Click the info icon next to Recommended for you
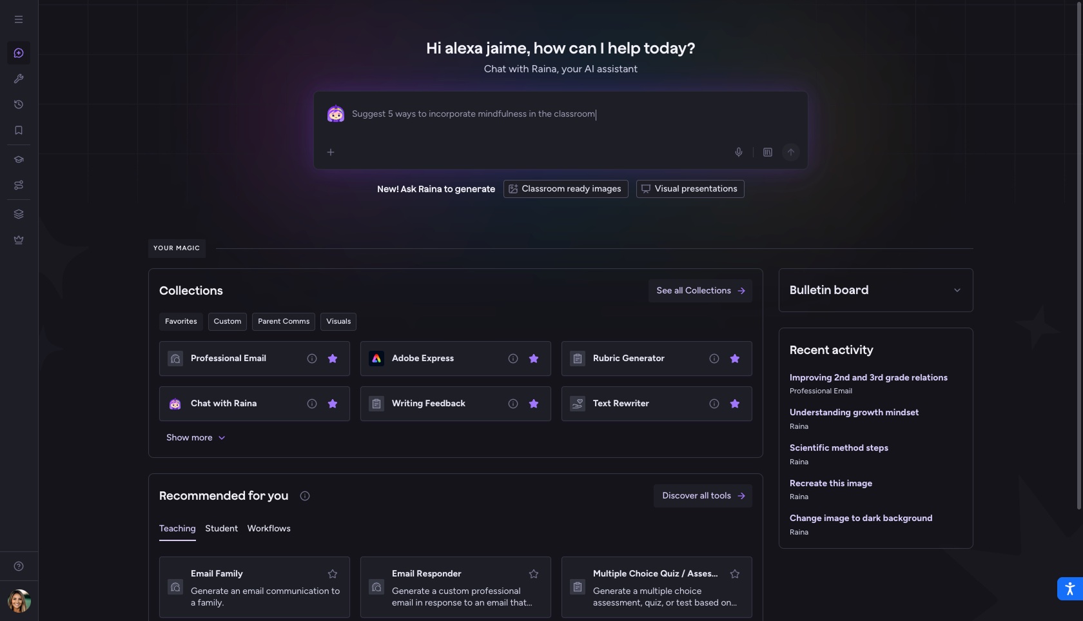1083x621 pixels. 305,496
